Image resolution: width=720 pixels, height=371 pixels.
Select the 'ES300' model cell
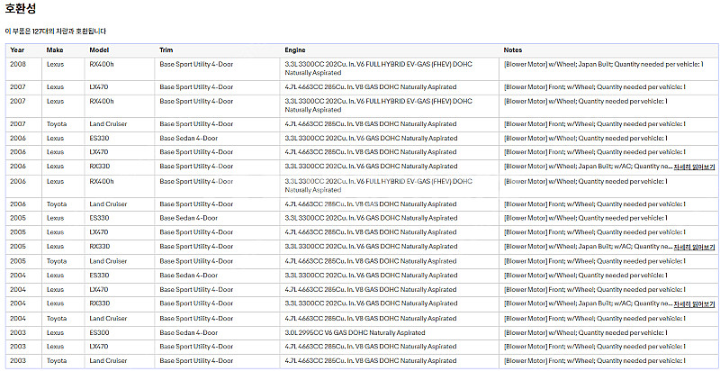coord(99,333)
